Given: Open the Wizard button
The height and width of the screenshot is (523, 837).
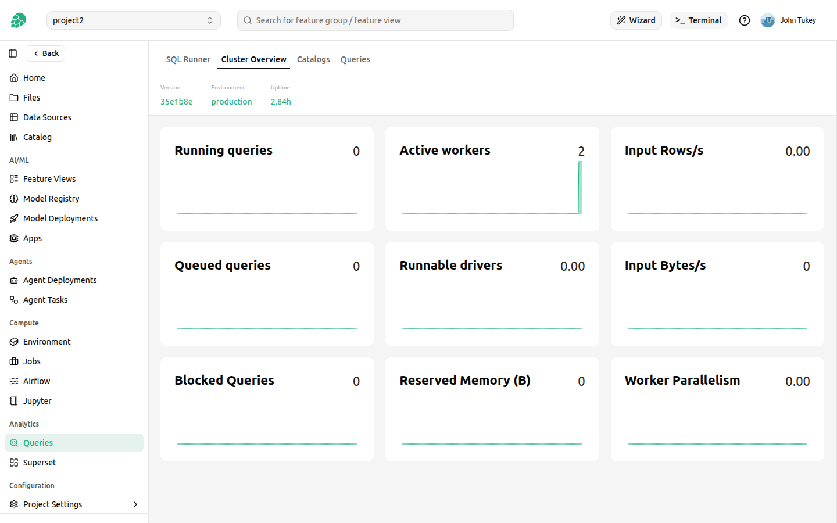Looking at the screenshot, I should tap(636, 20).
